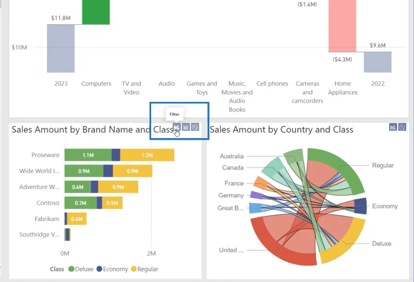Click the Contoso brand label
414x282 pixels.
[48, 203]
